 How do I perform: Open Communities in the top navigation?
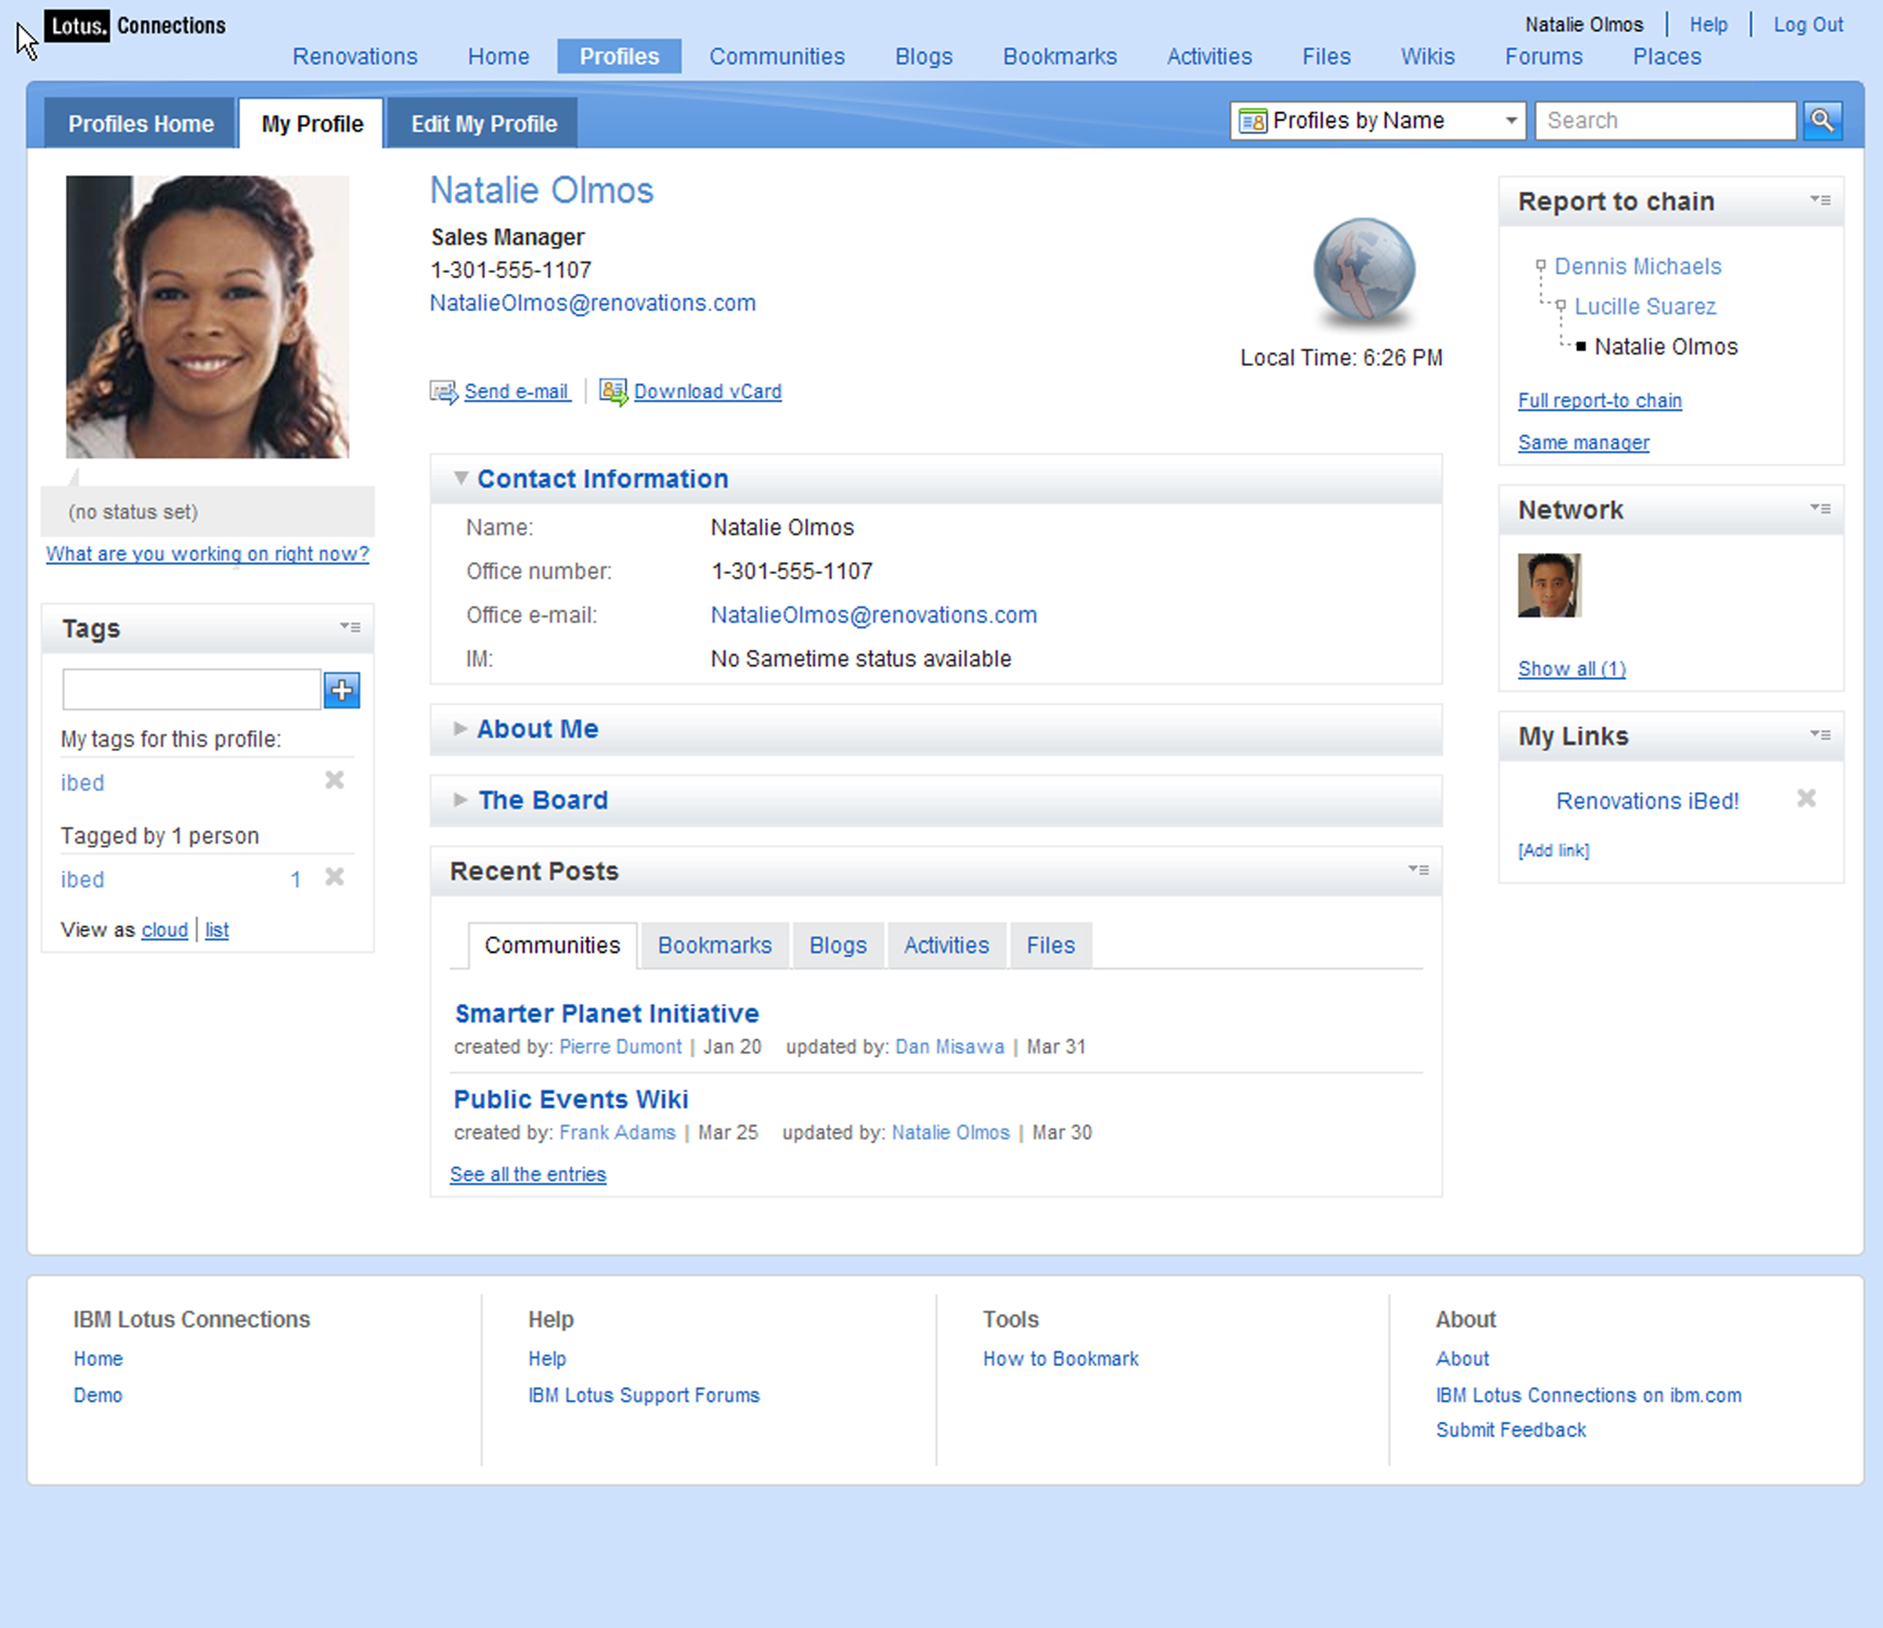(776, 56)
